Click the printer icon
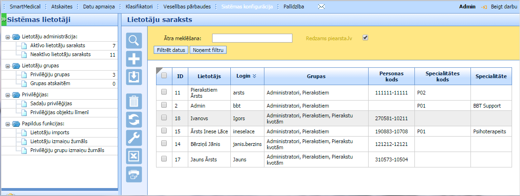This screenshot has height=196, width=520. [x=134, y=174]
